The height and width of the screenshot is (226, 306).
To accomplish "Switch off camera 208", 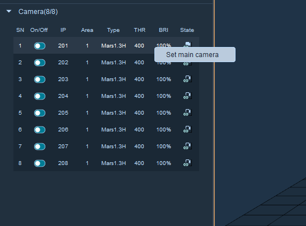I will point(40,163).
